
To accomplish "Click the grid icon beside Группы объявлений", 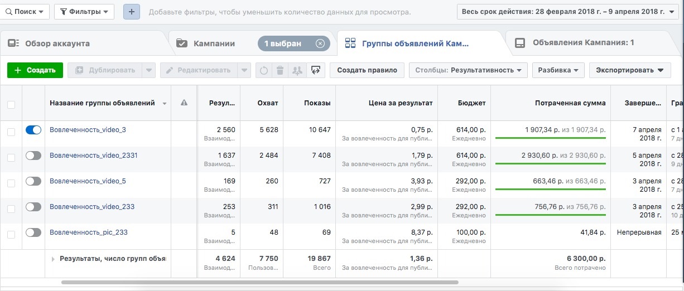I will [351, 43].
